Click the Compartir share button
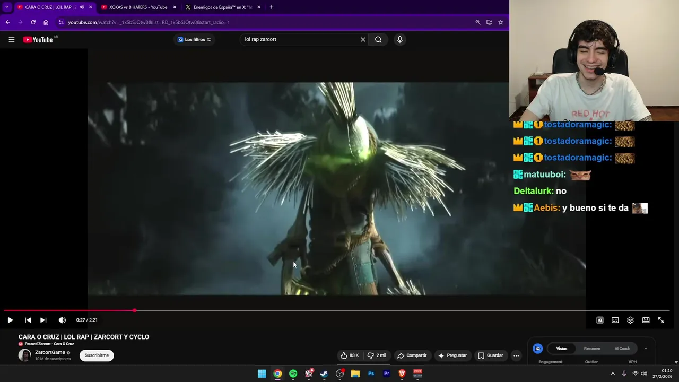The width and height of the screenshot is (679, 382). (412, 355)
